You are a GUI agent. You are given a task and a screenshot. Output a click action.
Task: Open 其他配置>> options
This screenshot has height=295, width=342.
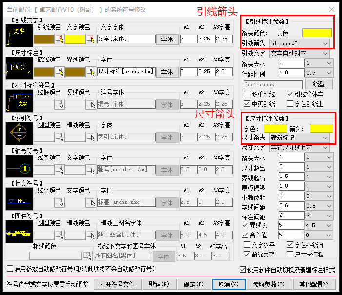click(314, 284)
